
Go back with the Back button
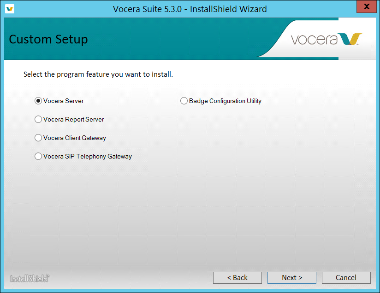click(x=237, y=278)
